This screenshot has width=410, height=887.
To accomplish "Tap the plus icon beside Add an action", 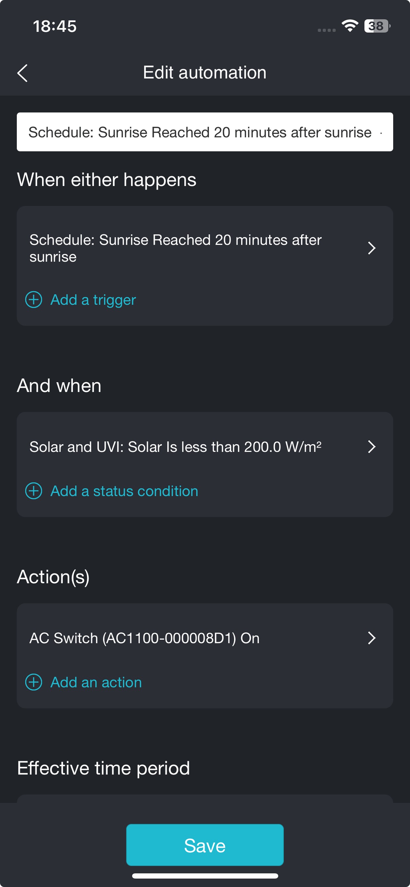I will tap(34, 682).
